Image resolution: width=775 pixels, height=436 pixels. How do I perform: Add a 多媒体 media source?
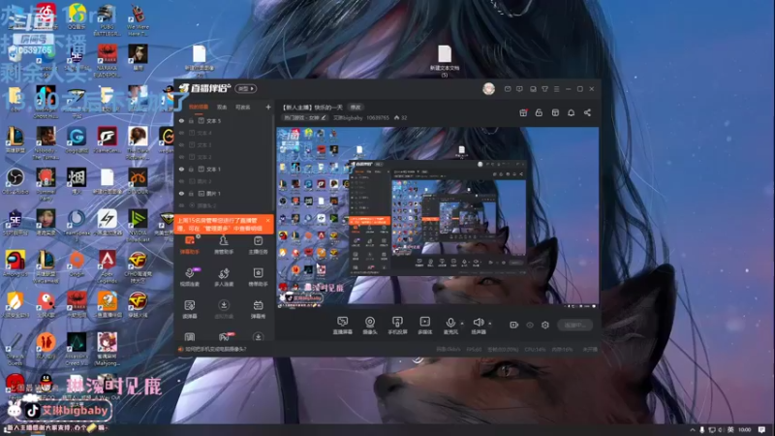click(424, 326)
